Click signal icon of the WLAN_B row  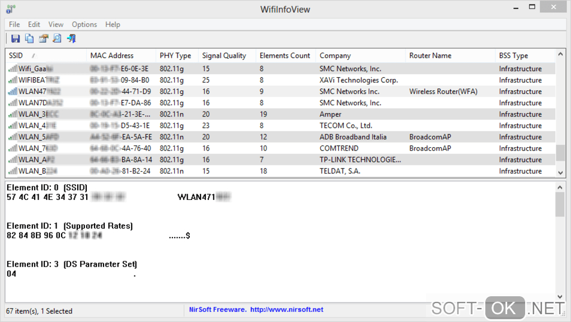(13, 171)
